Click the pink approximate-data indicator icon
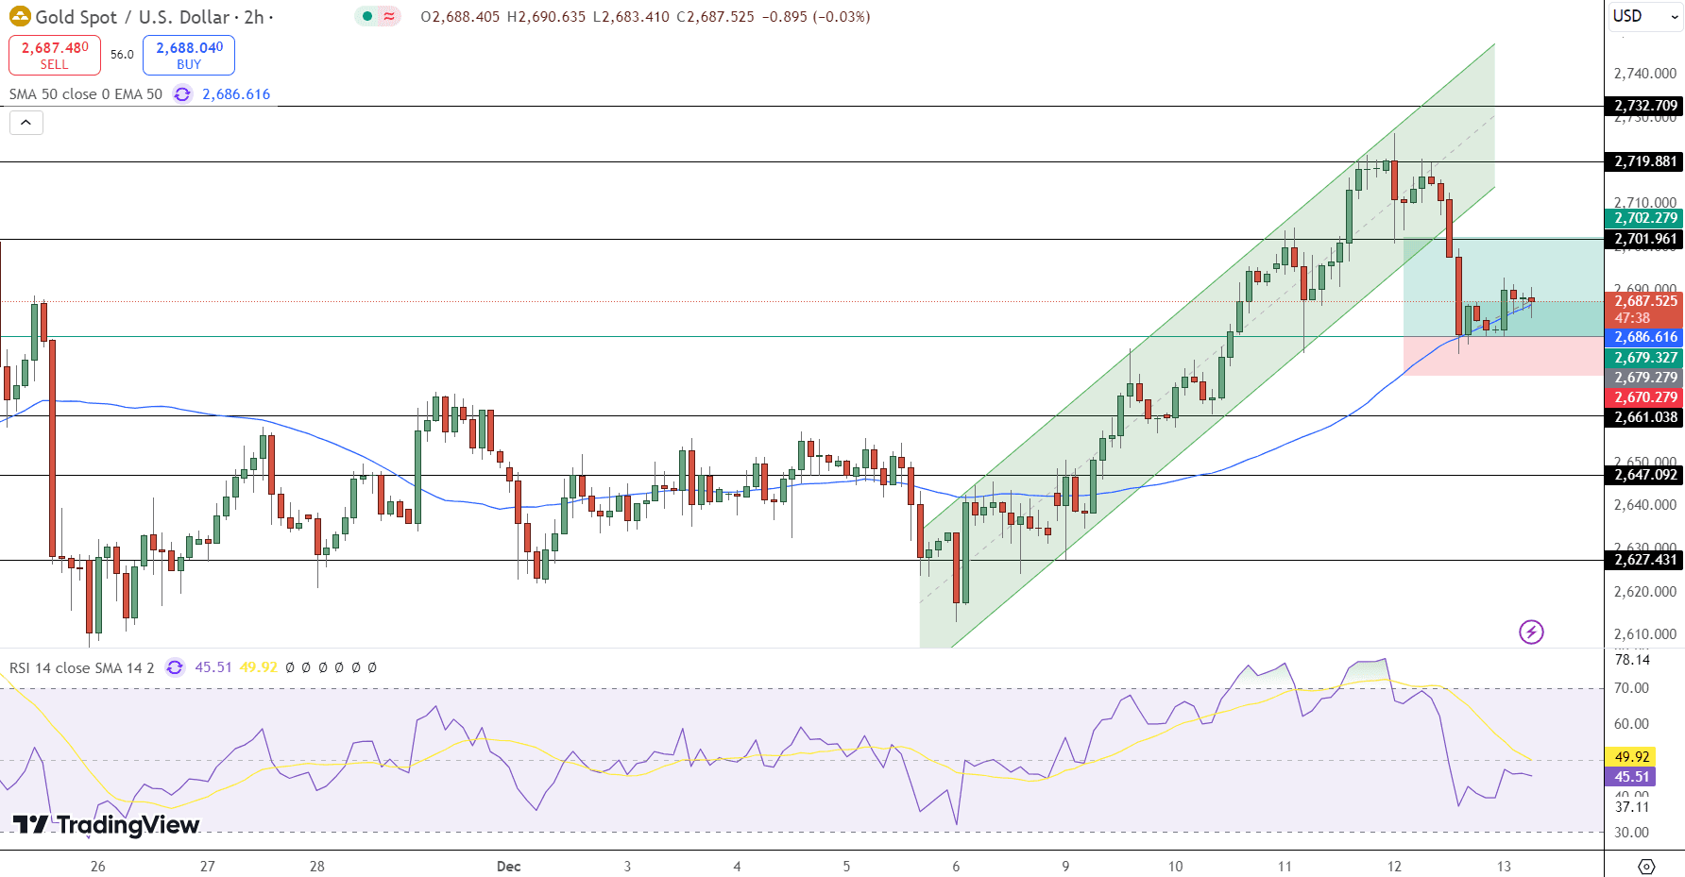This screenshot has height=877, width=1685. pos(389,16)
